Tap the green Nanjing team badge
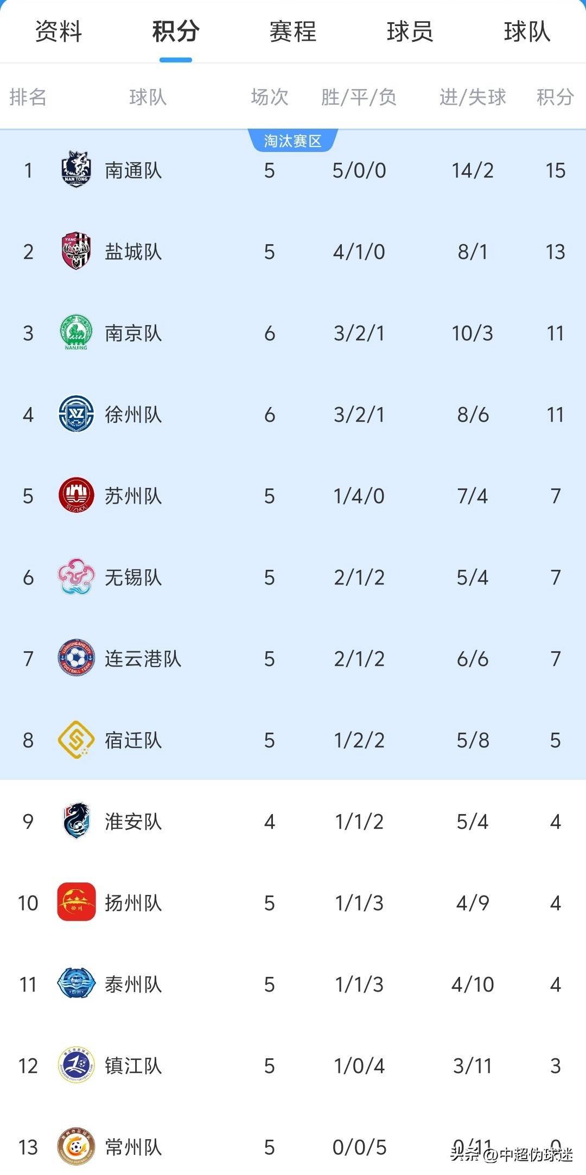 (76, 333)
